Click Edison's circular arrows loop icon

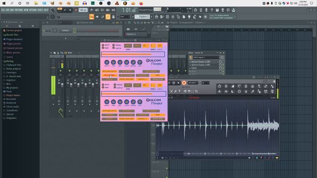pos(265,86)
